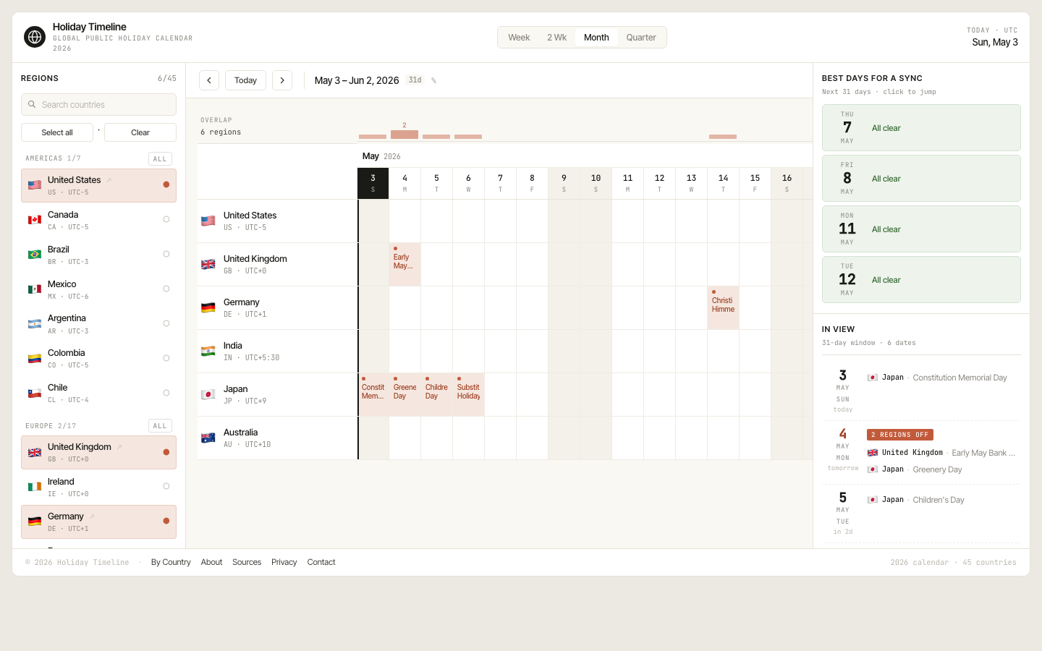The image size is (1042, 651).
Task: Open Japan Greenery Day holiday cell
Action: click(x=404, y=395)
